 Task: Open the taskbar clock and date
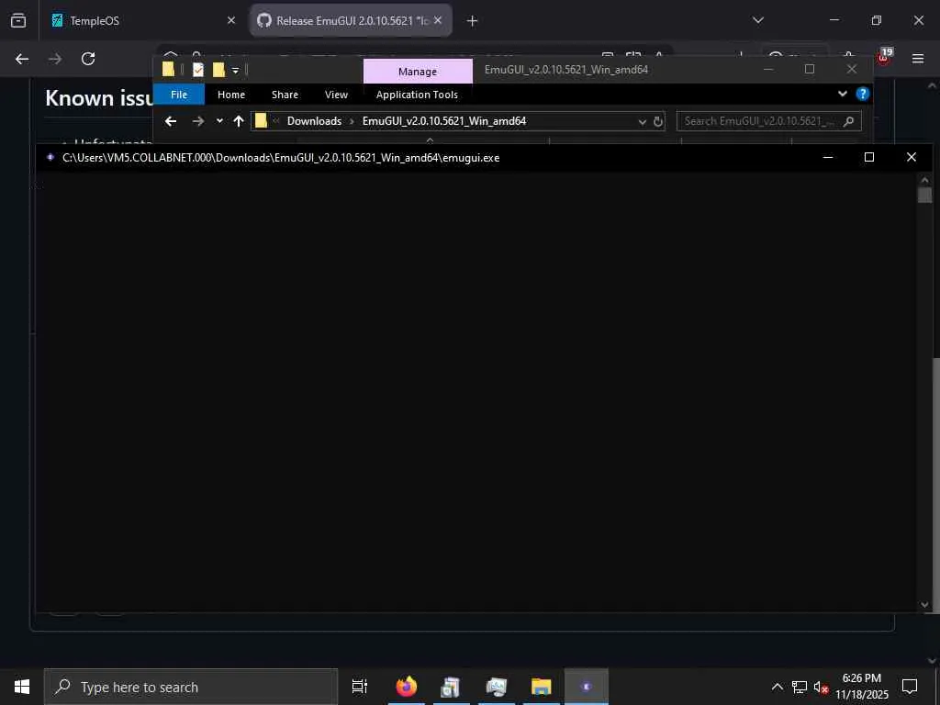point(862,687)
